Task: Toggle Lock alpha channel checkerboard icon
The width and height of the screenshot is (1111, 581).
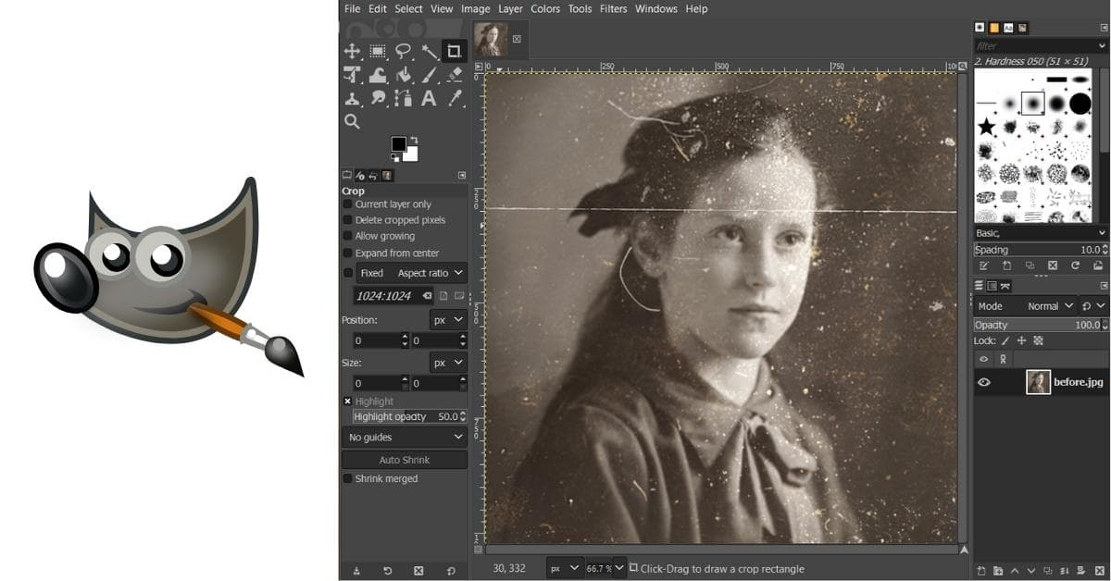Action: [x=1039, y=340]
